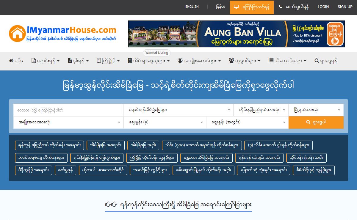Click the (၃) သိန်း အောက် ငှါးရန် တိုက်ခန်းများ tag
This screenshot has height=220, width=357.
pos(278,145)
